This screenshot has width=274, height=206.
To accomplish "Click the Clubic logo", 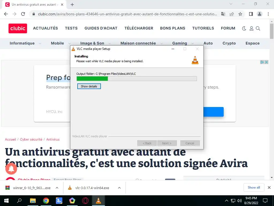I will (x=18, y=28).
